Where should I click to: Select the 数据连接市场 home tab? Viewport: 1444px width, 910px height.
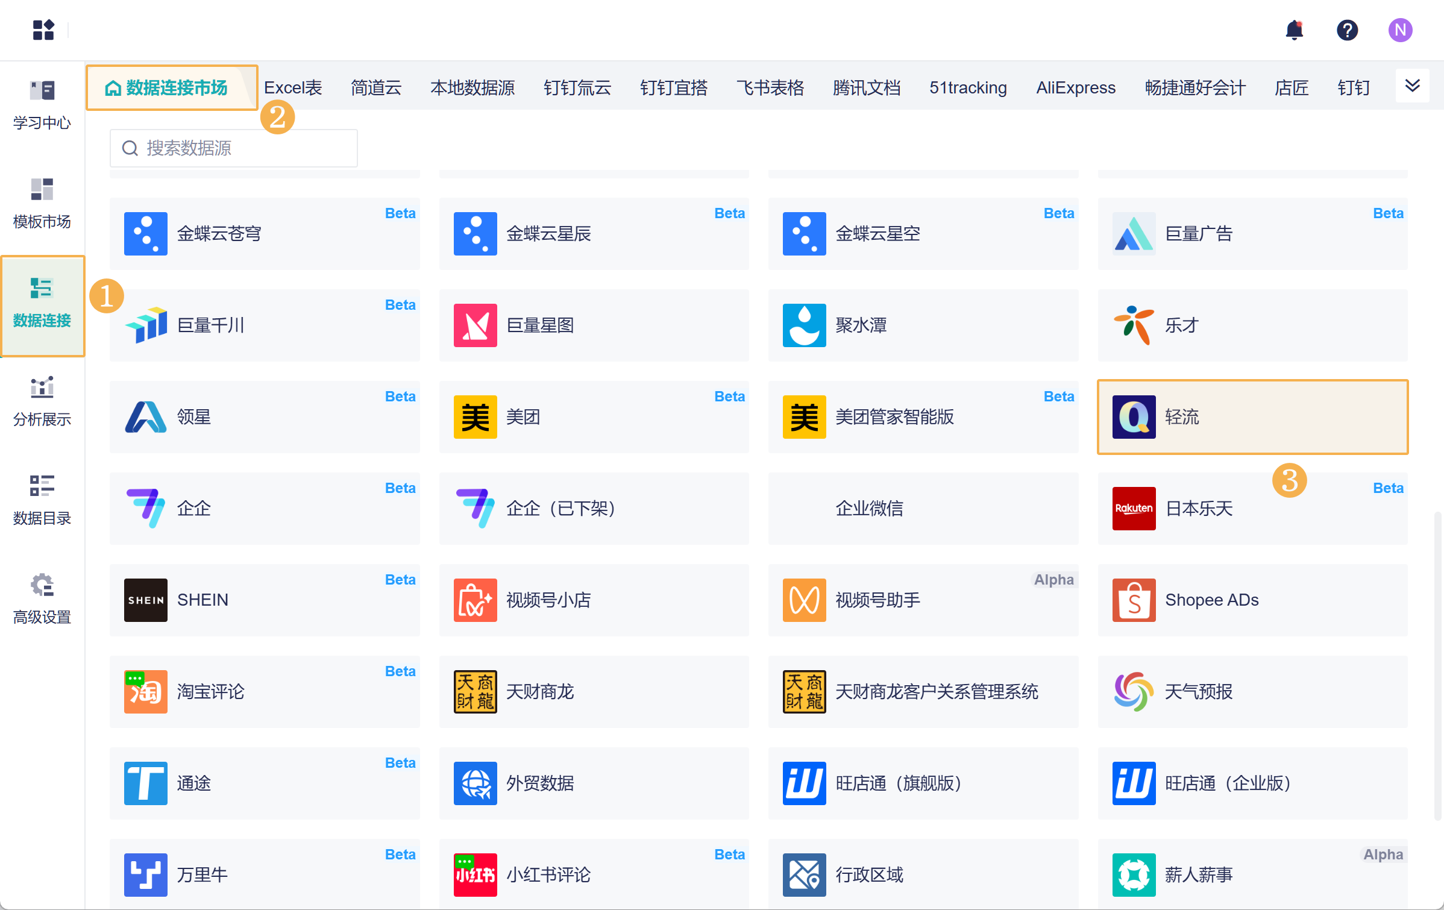(x=168, y=88)
